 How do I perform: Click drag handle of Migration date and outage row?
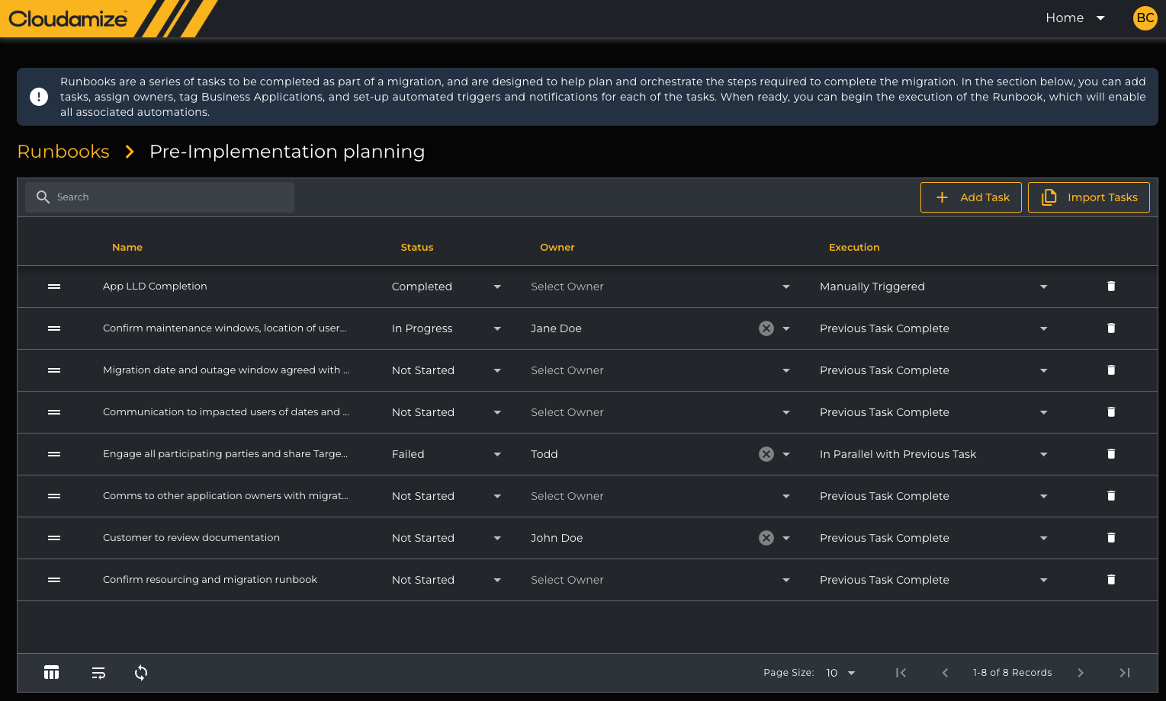coord(54,370)
